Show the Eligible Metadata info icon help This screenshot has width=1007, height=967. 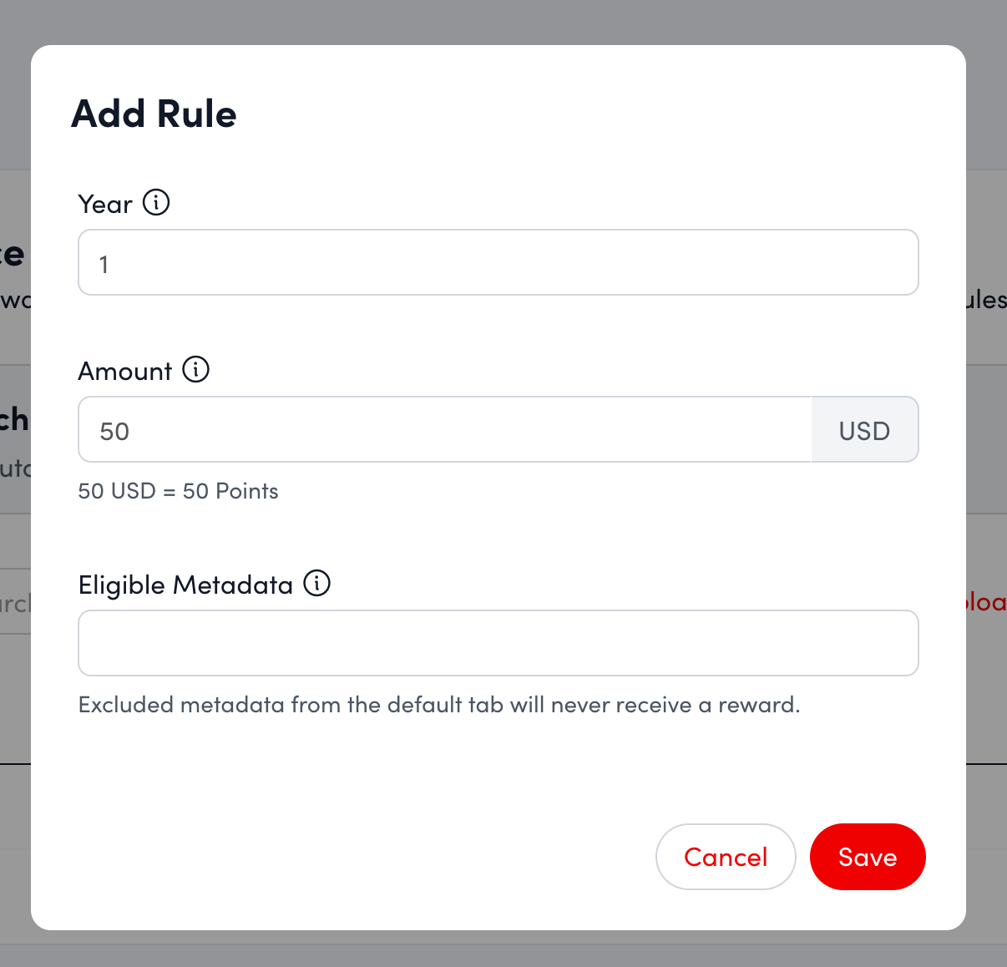pos(317,583)
